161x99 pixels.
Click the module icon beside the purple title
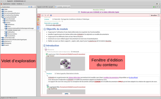(79, 12)
